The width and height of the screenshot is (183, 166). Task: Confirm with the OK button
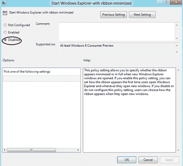127,160
